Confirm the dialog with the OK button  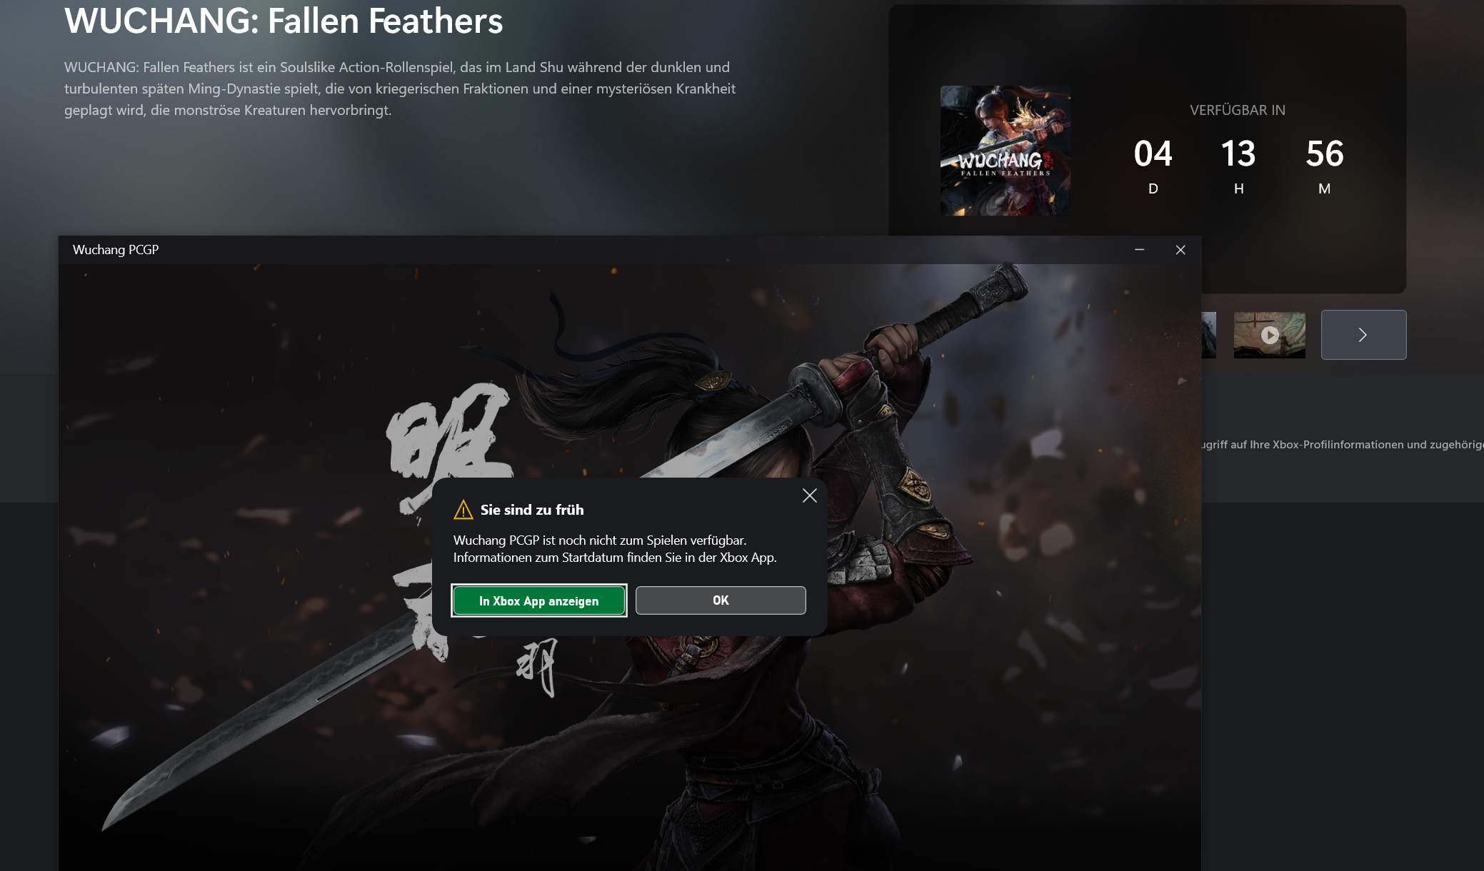pyautogui.click(x=721, y=600)
